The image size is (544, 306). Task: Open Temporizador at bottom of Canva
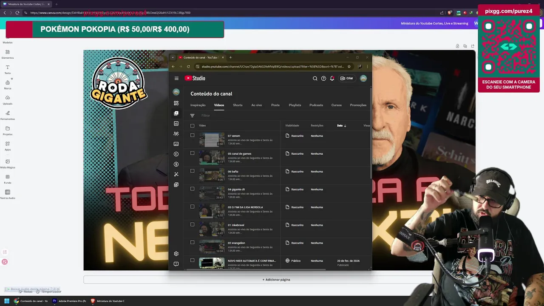click(x=49, y=292)
